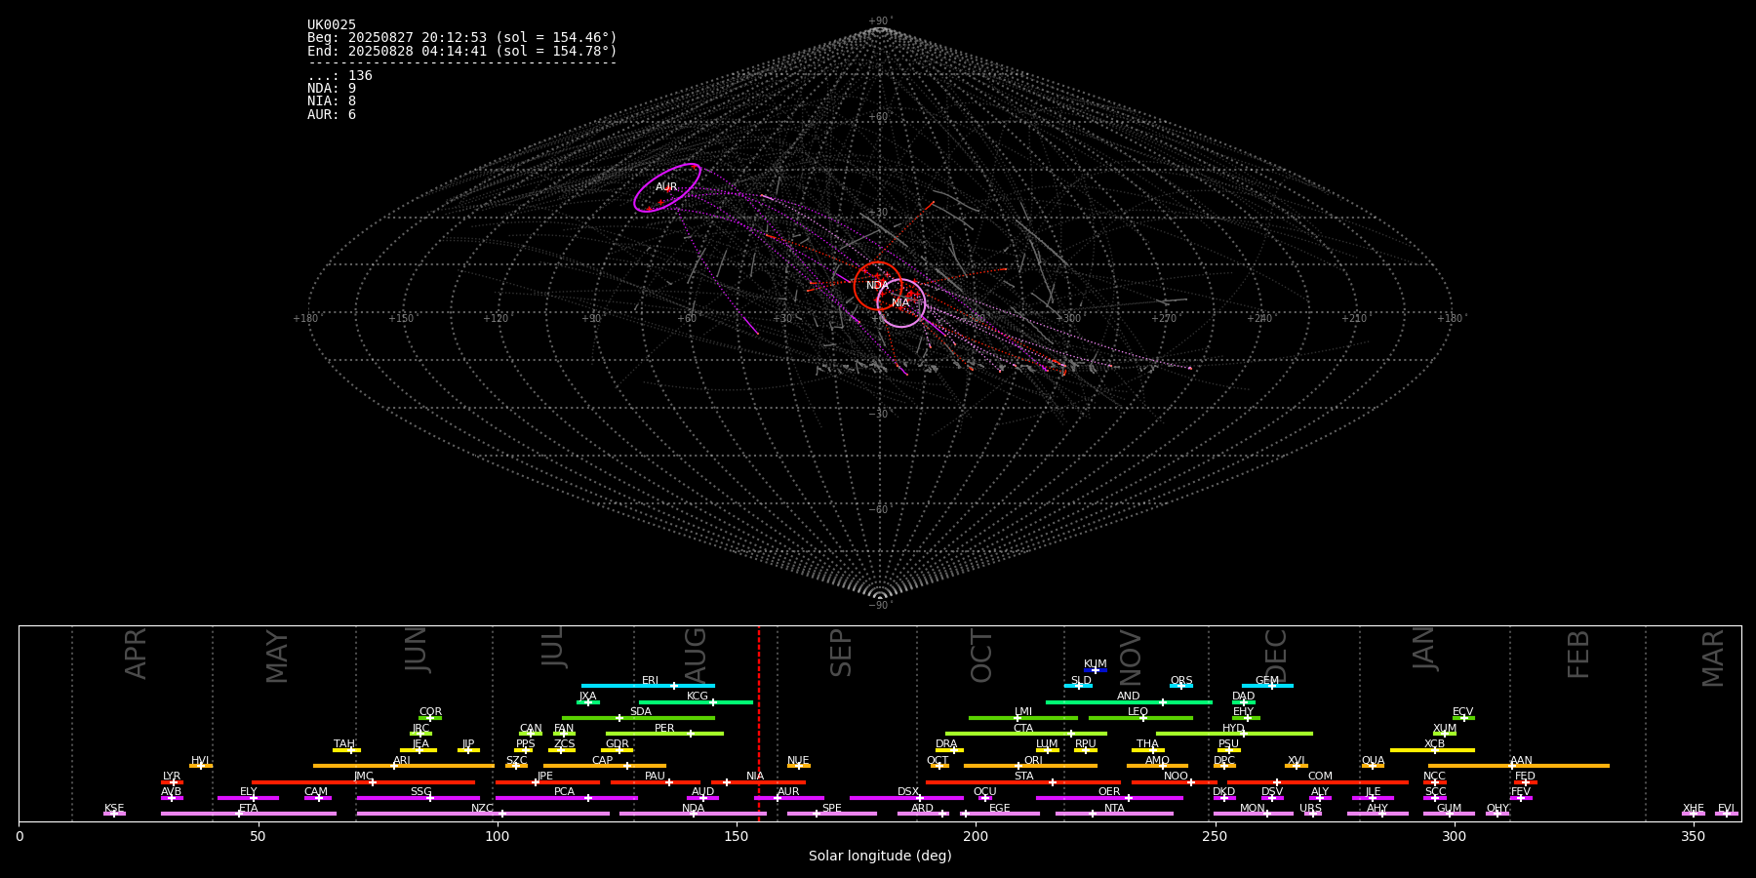Click the URS shower marker in timeline
Screen dimensions: 1756x878
coord(1312,814)
